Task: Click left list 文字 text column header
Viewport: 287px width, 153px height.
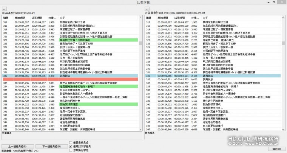Action: [x=99, y=18]
